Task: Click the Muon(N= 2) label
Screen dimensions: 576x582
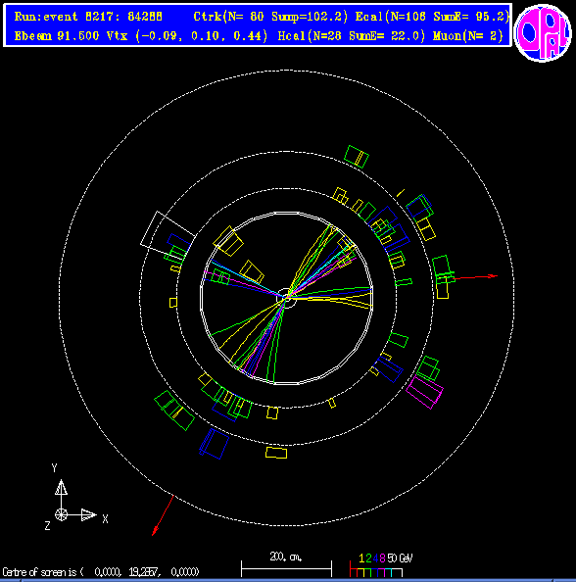Action: 468,36
